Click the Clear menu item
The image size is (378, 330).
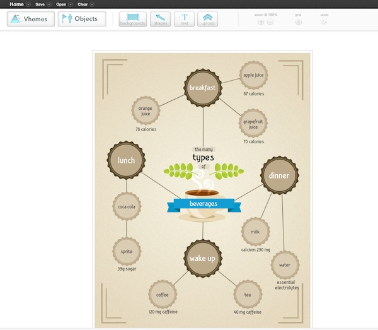pyautogui.click(x=82, y=4)
